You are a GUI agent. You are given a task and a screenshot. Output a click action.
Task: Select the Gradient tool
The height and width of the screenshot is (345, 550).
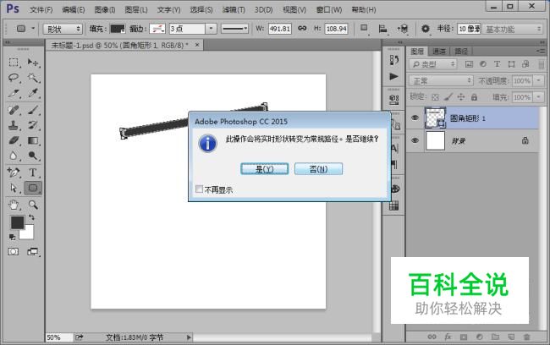pyautogui.click(x=33, y=140)
